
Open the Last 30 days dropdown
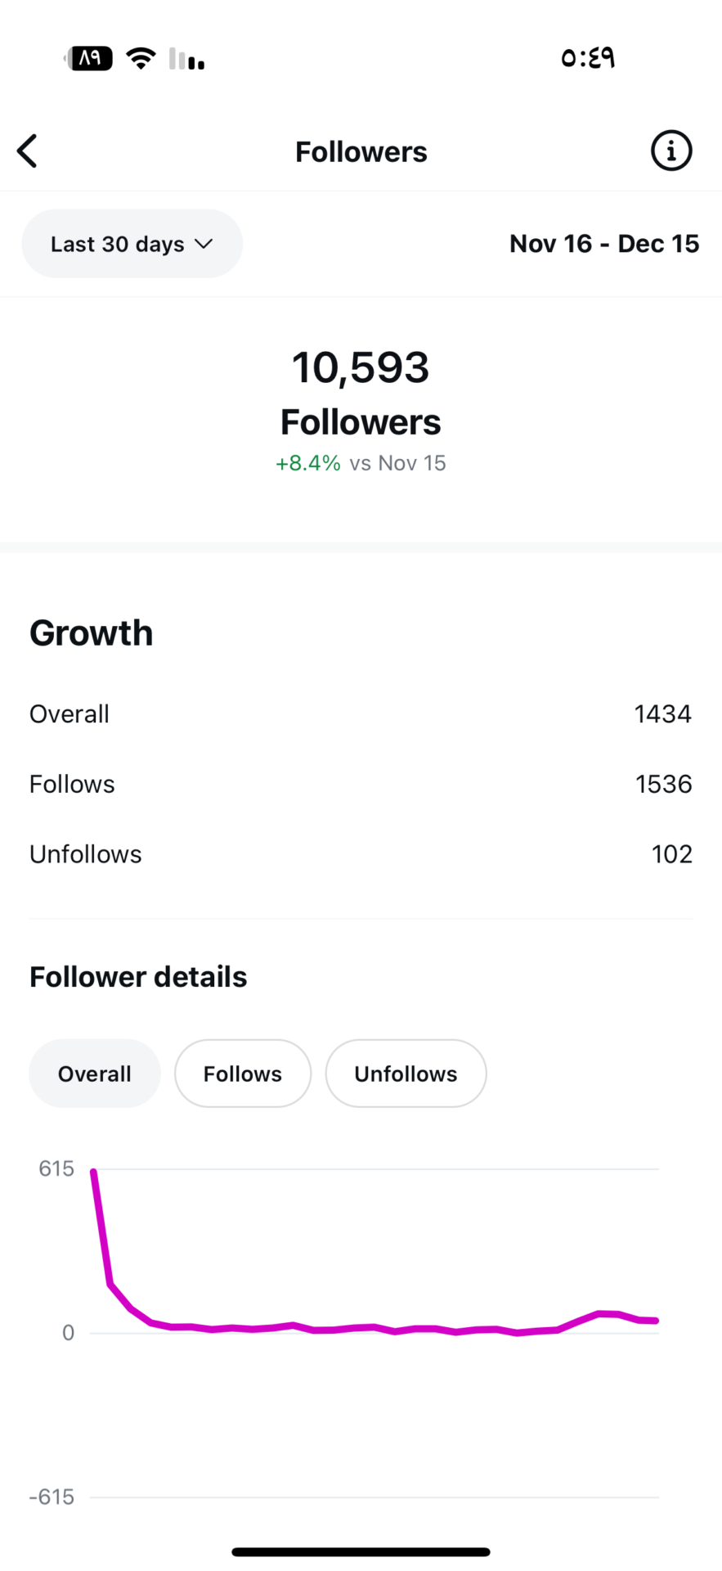click(x=132, y=244)
